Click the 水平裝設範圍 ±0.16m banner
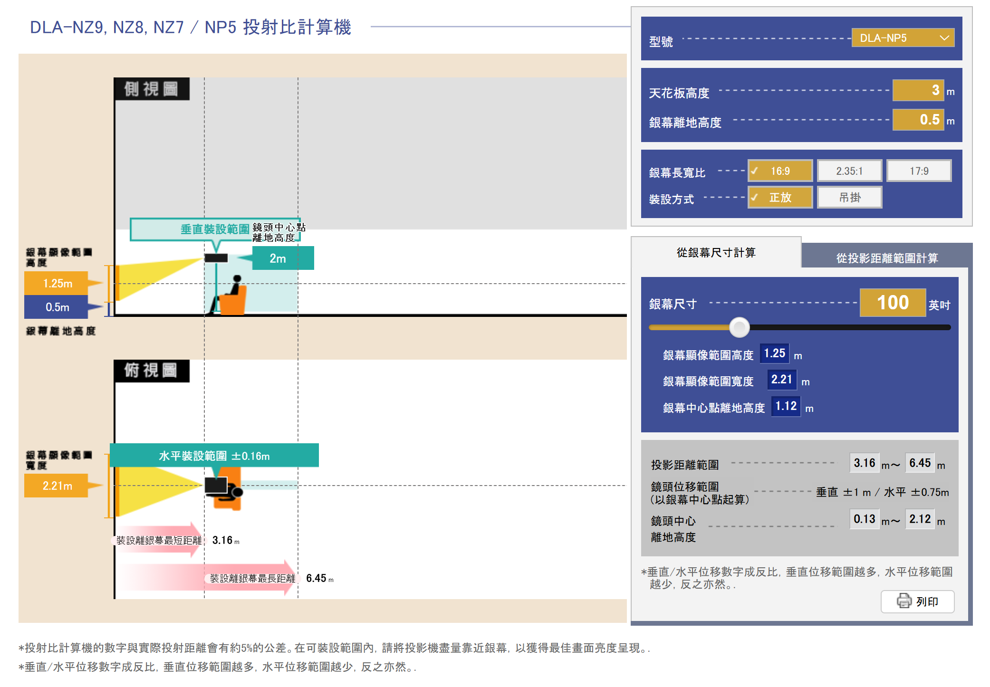This screenshot has width=990, height=687. [x=214, y=455]
